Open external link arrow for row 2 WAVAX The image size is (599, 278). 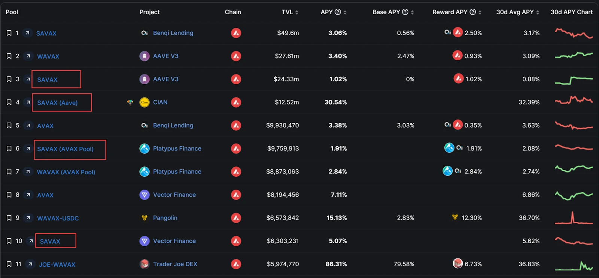click(28, 56)
